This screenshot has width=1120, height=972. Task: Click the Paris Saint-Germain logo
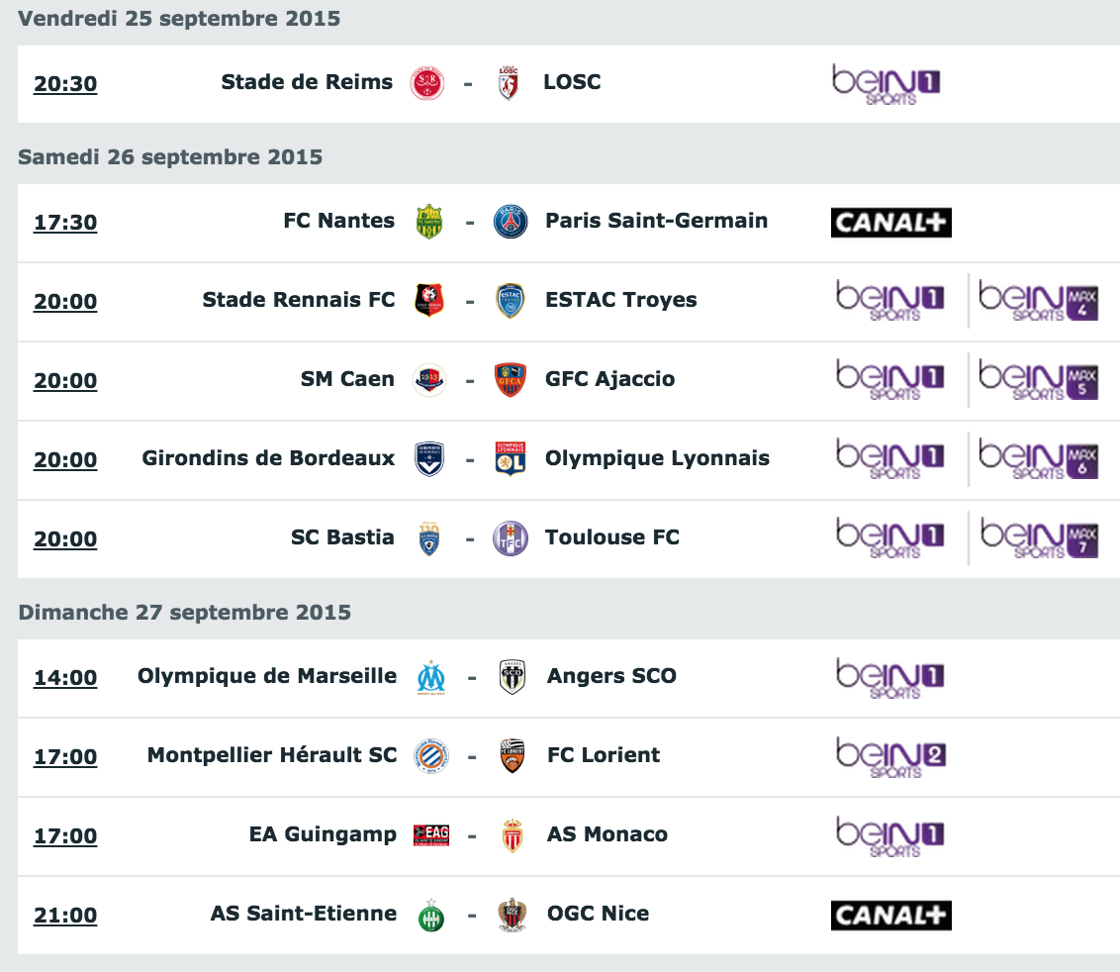511,222
